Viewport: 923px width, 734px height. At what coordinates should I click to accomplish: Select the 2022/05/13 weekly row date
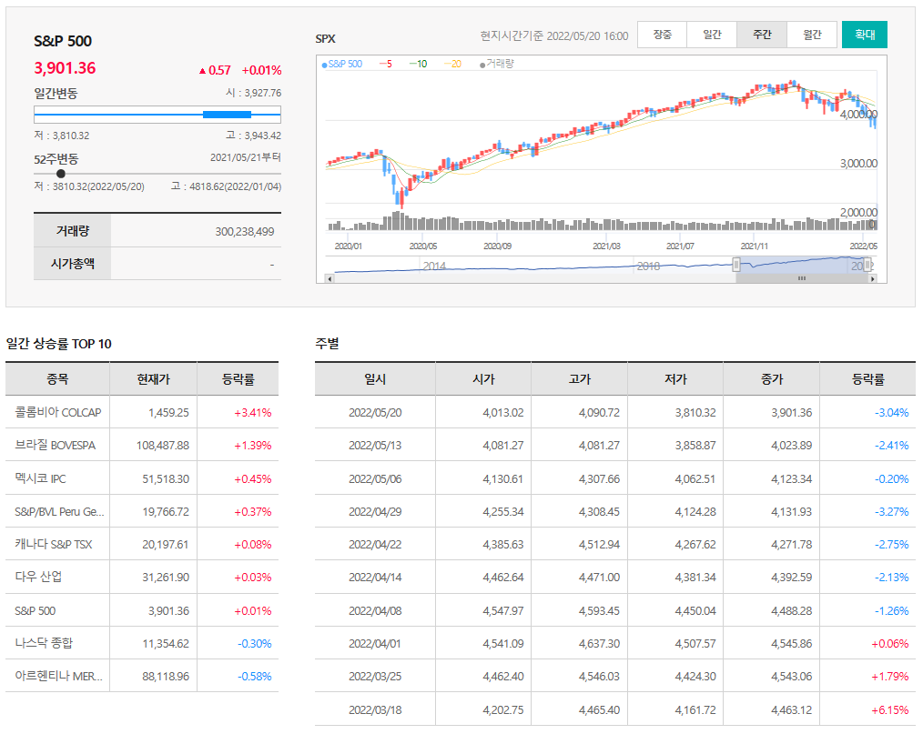[x=375, y=446]
